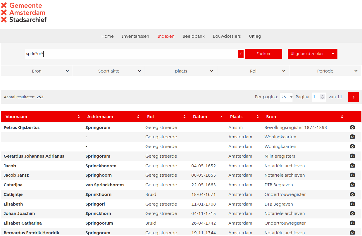Click the search query input field
Viewport: 362px width, 236px height.
131,54
